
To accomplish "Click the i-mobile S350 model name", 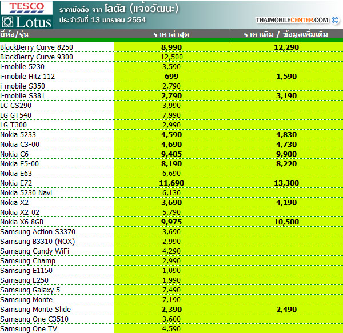I will click(x=22, y=86).
